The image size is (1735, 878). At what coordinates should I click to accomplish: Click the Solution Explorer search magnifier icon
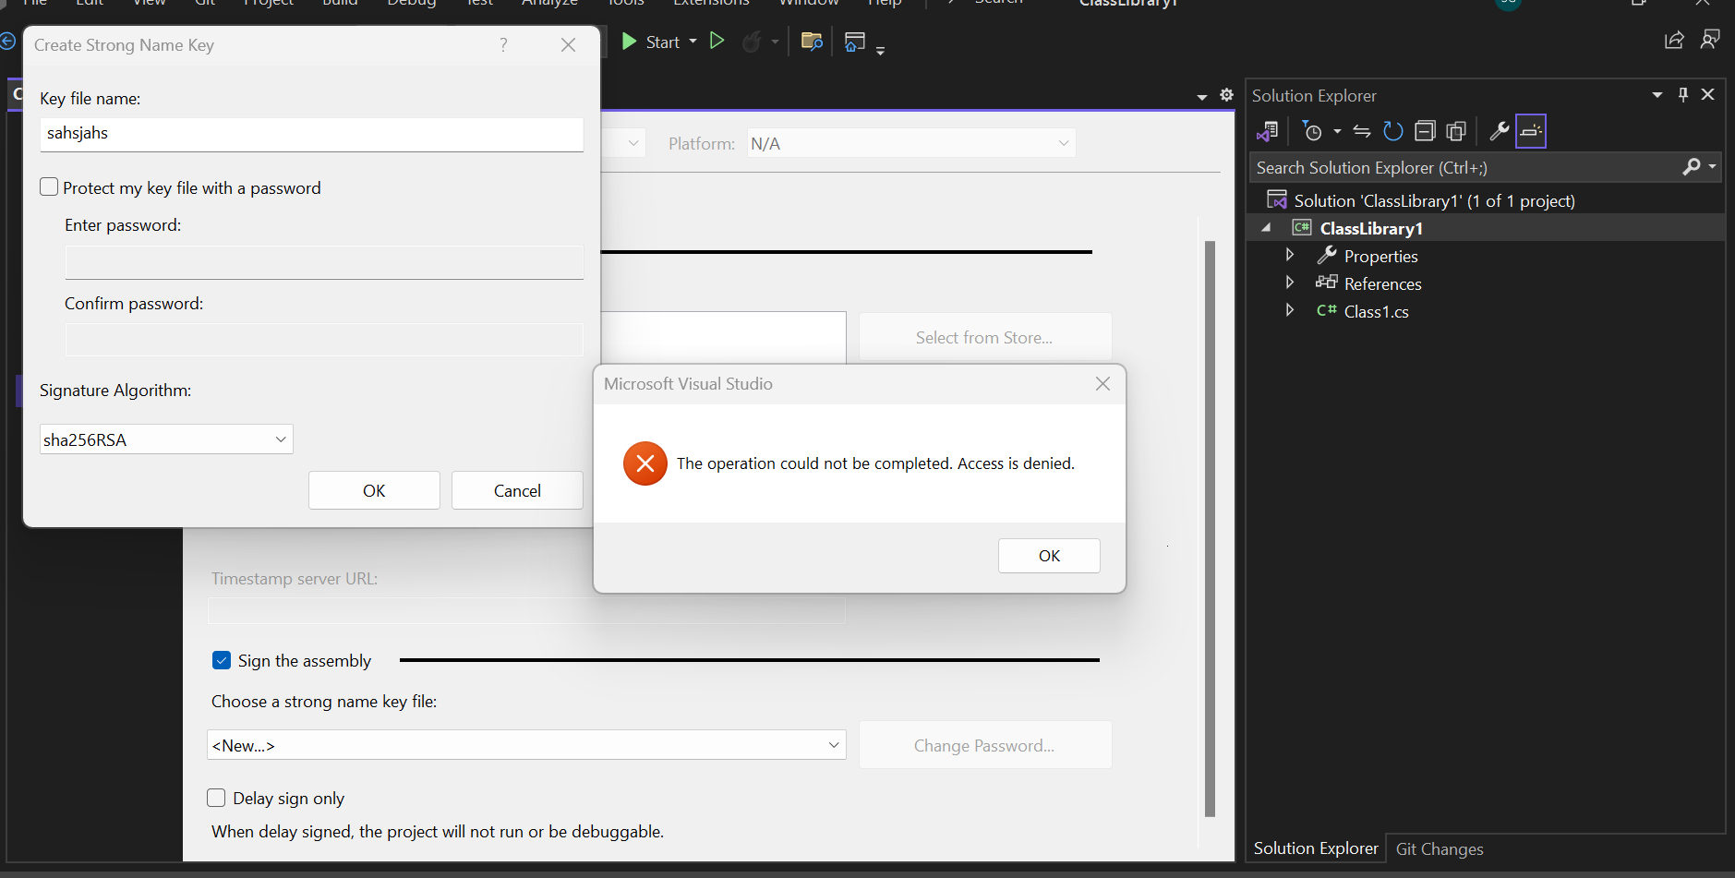coord(1692,167)
